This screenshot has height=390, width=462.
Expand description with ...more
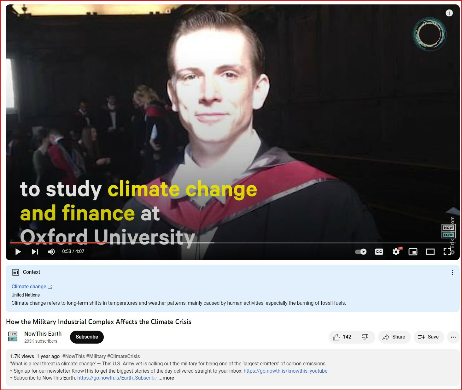166,378
